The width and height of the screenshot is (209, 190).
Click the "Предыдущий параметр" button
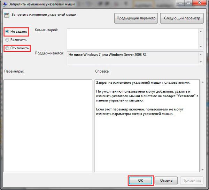point(136,18)
